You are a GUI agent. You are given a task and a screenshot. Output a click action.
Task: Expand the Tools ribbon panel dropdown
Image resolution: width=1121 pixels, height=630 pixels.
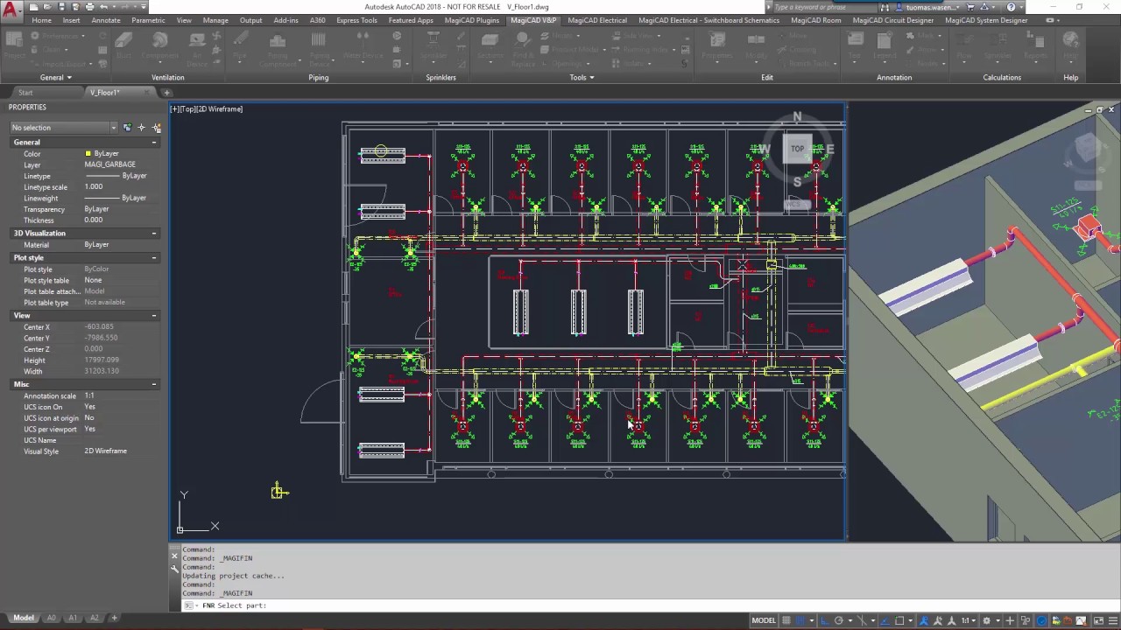pyautogui.click(x=582, y=77)
